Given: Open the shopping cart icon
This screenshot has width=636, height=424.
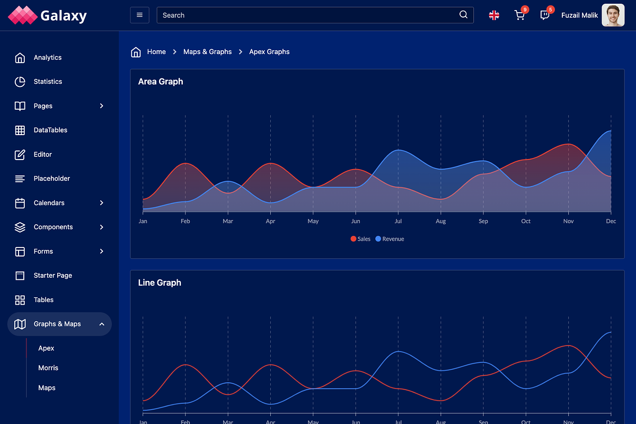Looking at the screenshot, I should click(519, 15).
